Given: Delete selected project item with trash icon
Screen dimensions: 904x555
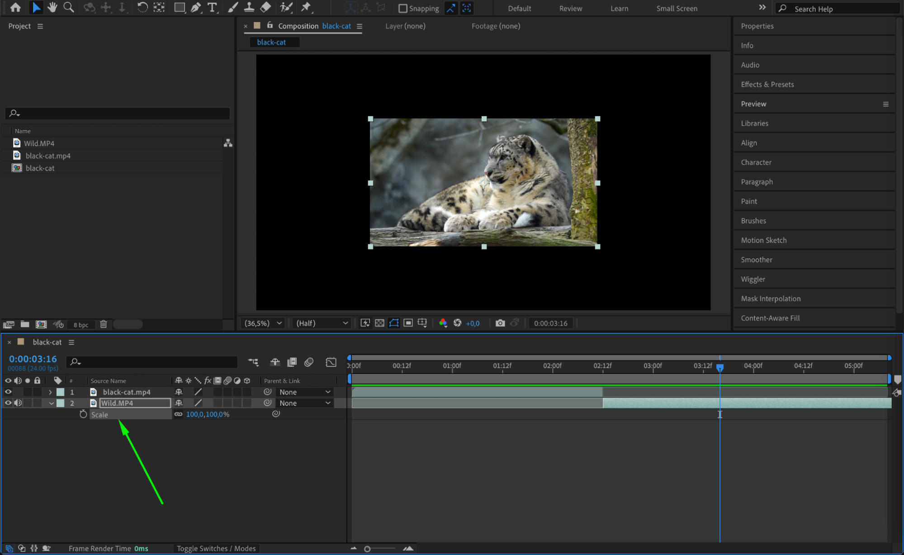Looking at the screenshot, I should point(103,324).
